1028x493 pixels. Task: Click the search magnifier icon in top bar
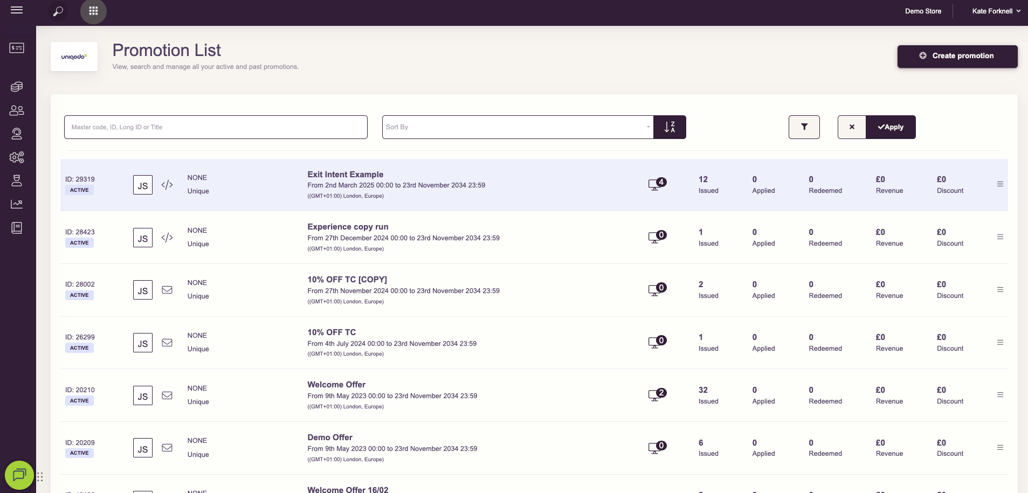58,11
